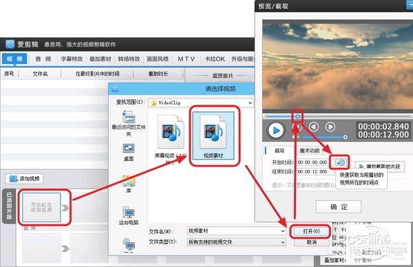Open the 字幕特效 tab
This screenshot has height=267, width=413.
pyautogui.click(x=72, y=58)
